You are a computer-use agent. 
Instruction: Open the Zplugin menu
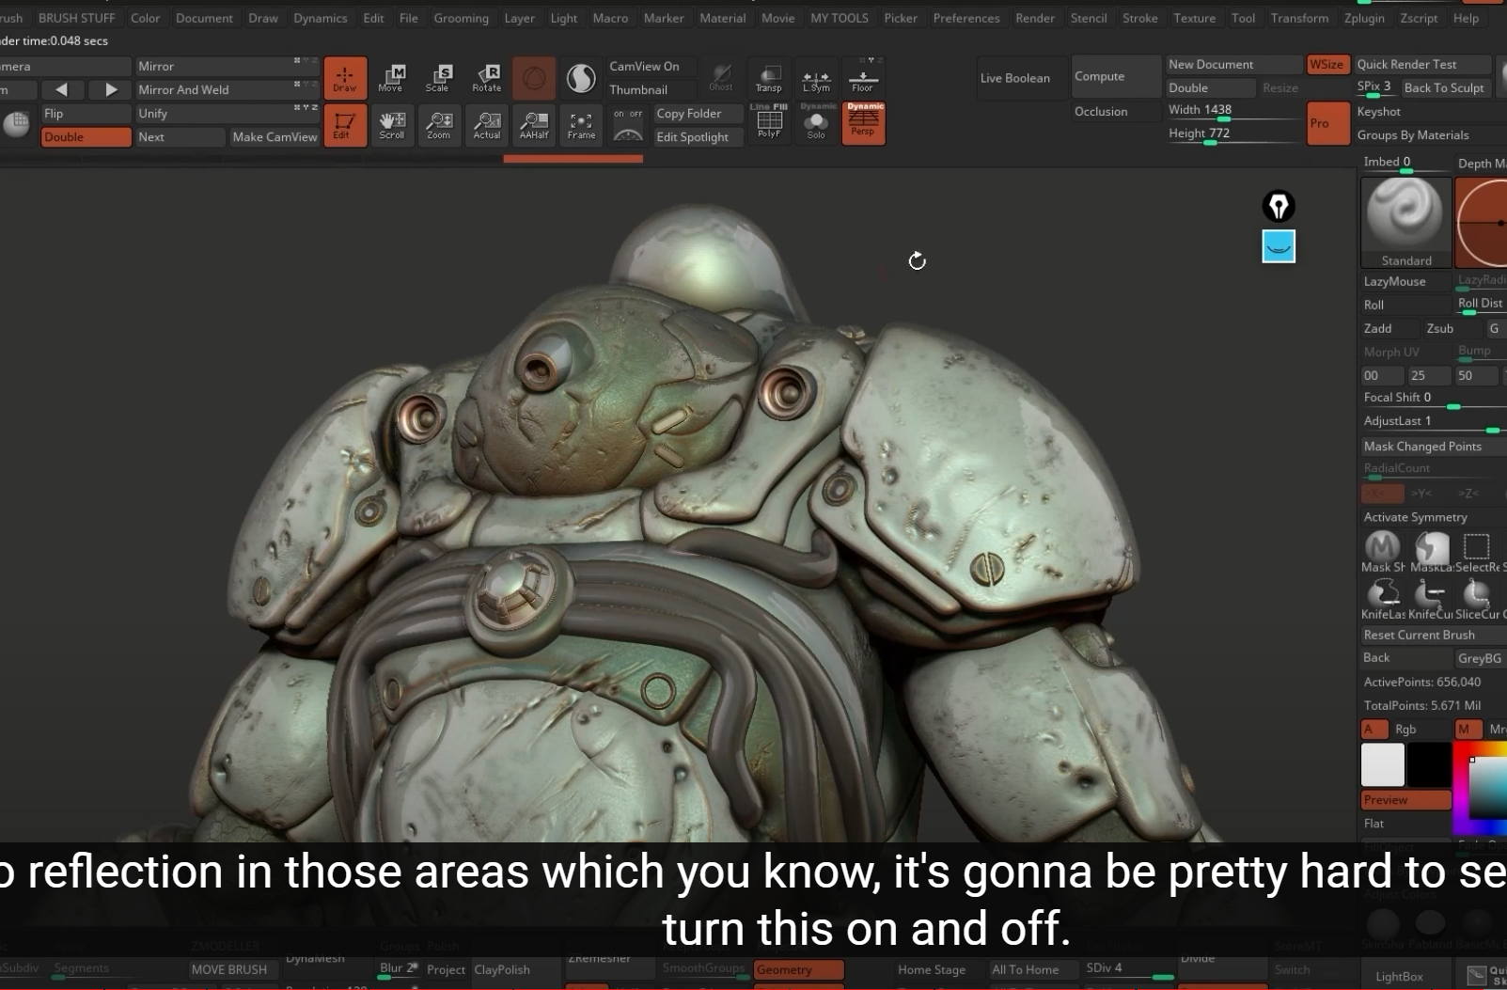point(1364,18)
